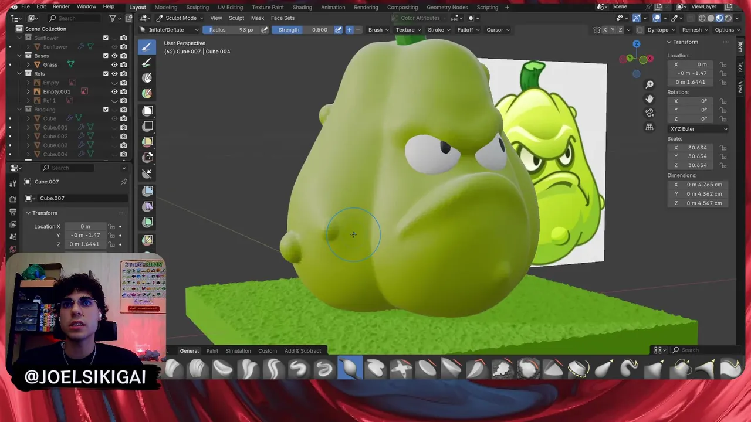
Task: Switch to wireframe viewport shading
Action: tap(702, 18)
